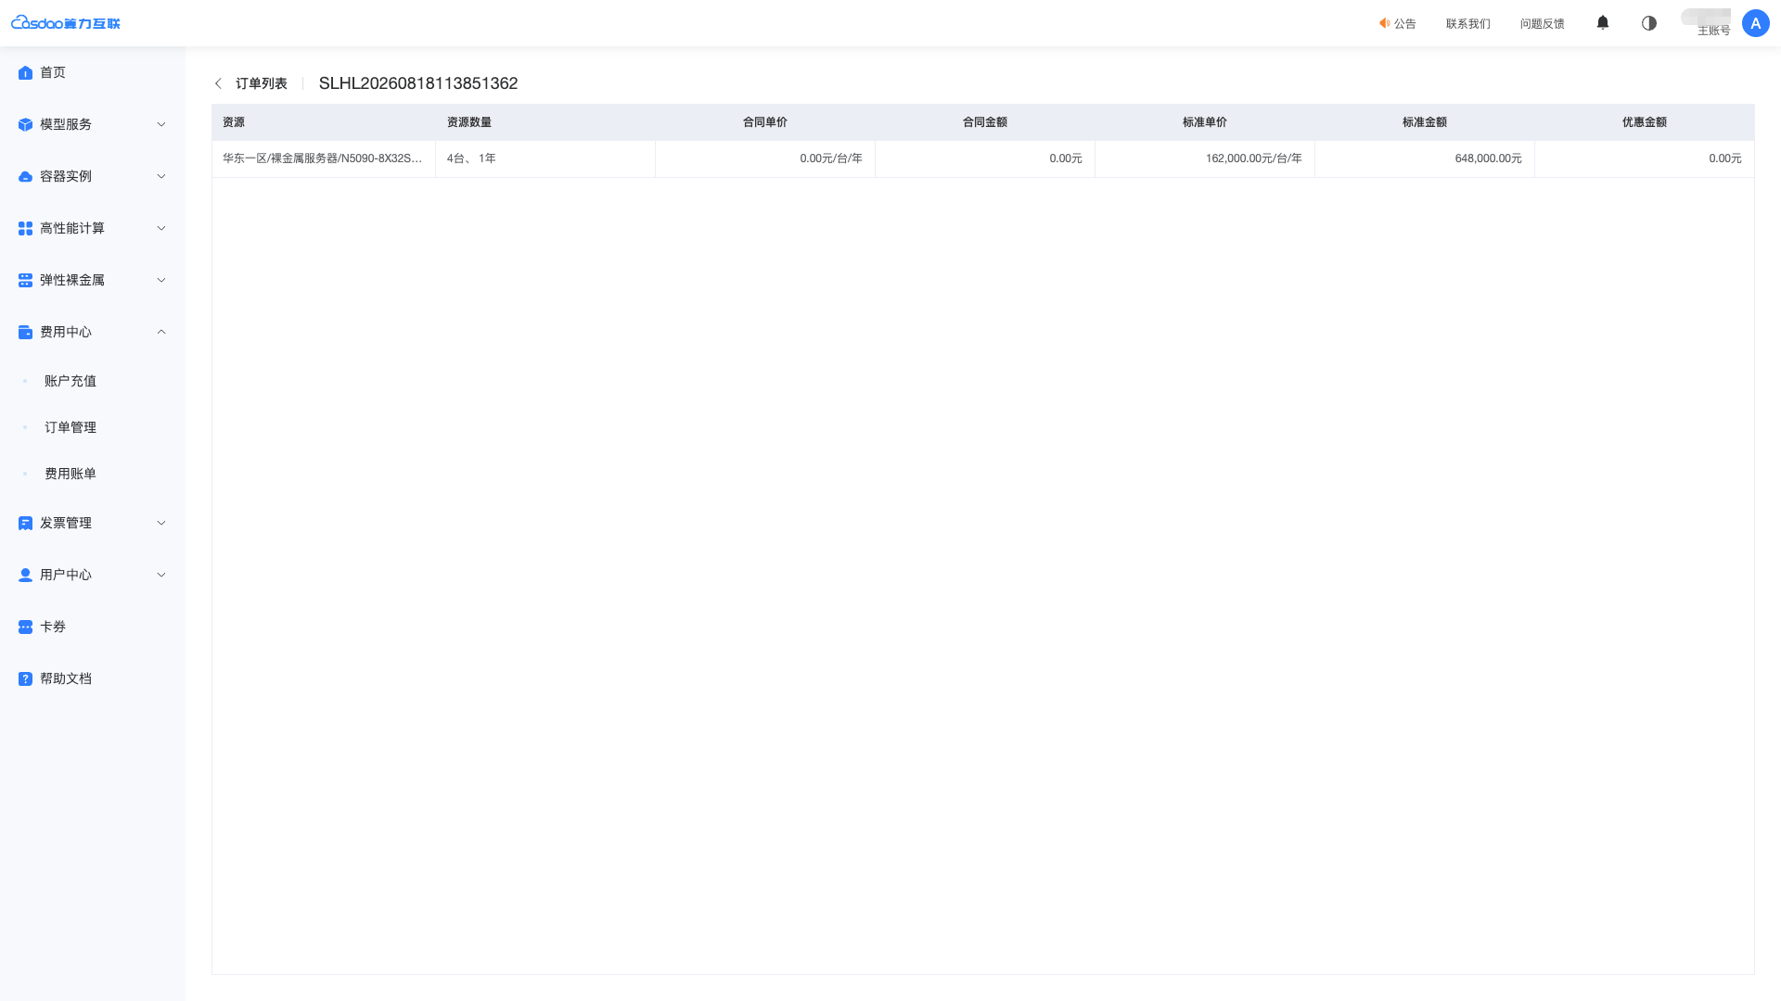Go back with the arrow beside 订单列表

218,83
